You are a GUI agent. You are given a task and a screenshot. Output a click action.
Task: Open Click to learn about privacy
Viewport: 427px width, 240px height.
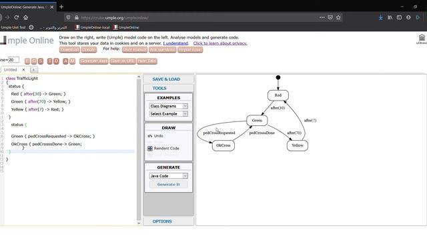[220, 43]
